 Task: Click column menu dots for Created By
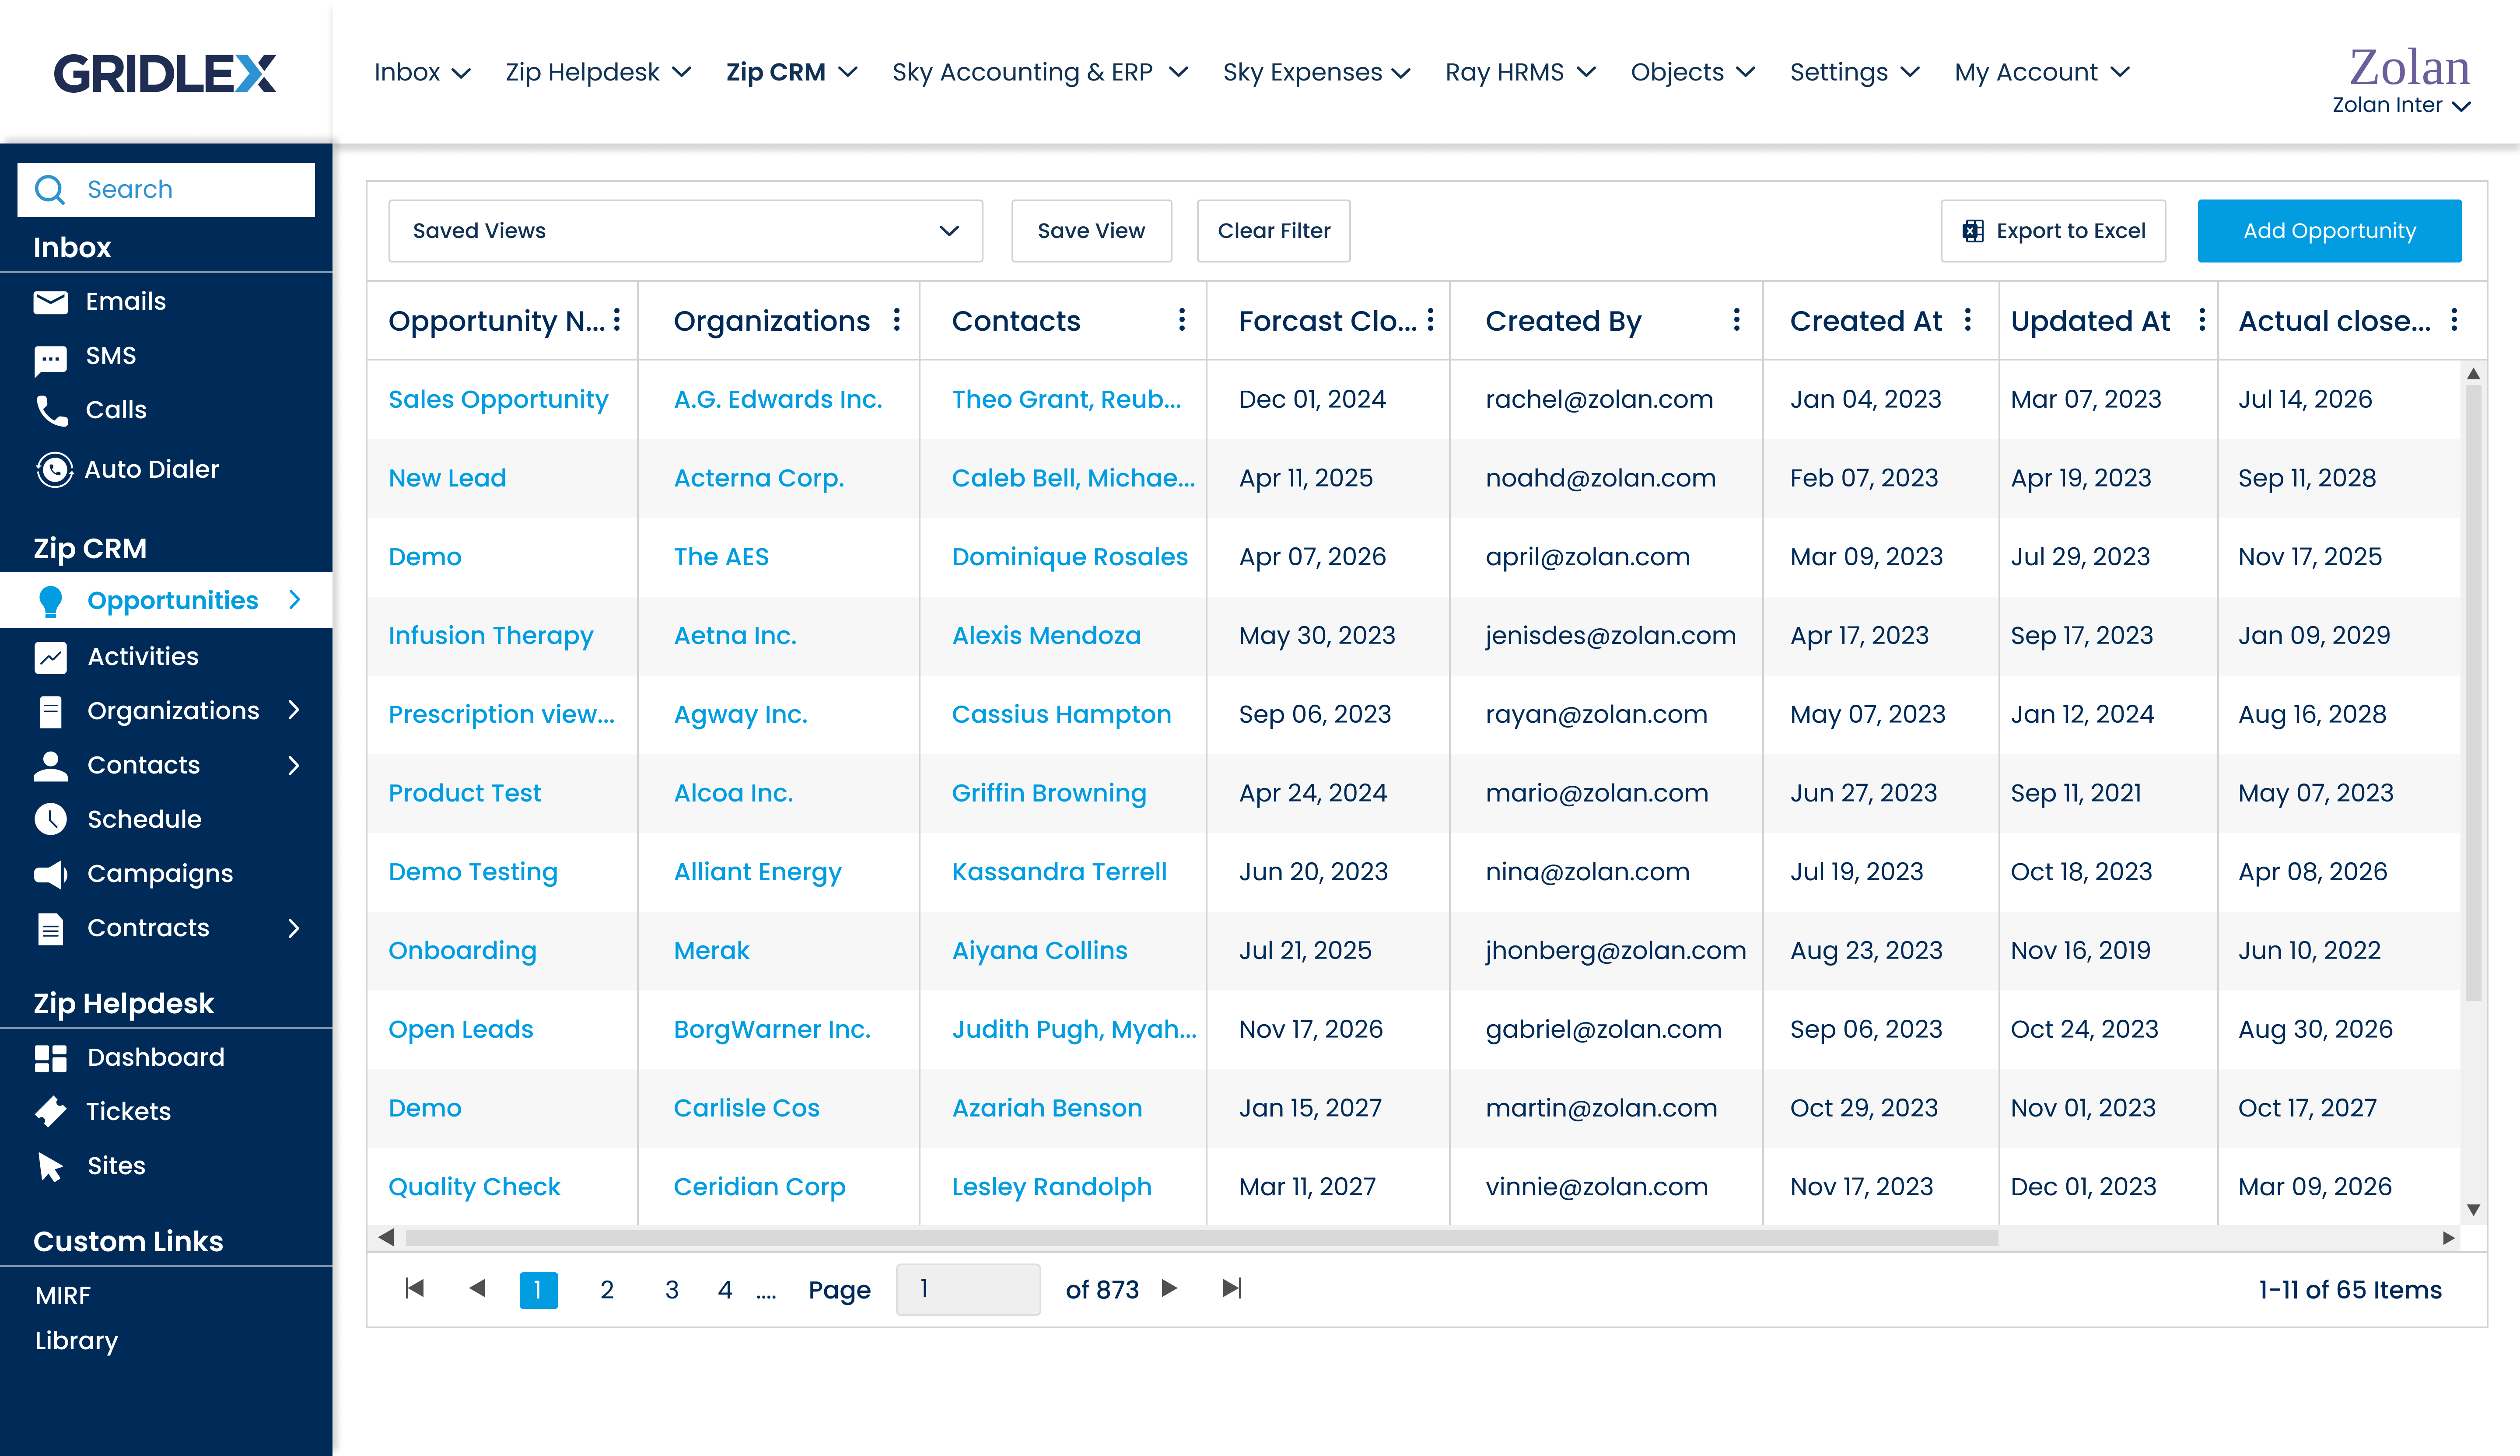(x=1736, y=320)
